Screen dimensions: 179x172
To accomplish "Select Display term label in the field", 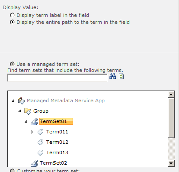I will 12,15.
